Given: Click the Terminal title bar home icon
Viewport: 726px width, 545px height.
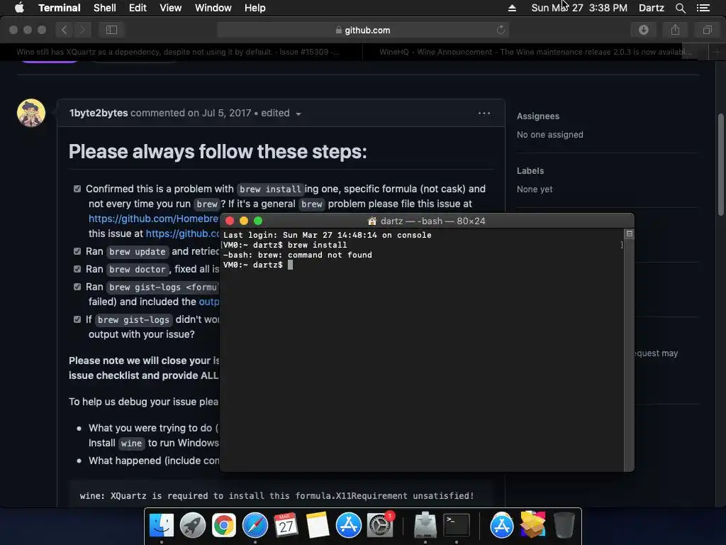Looking at the screenshot, I should pyautogui.click(x=372, y=221).
